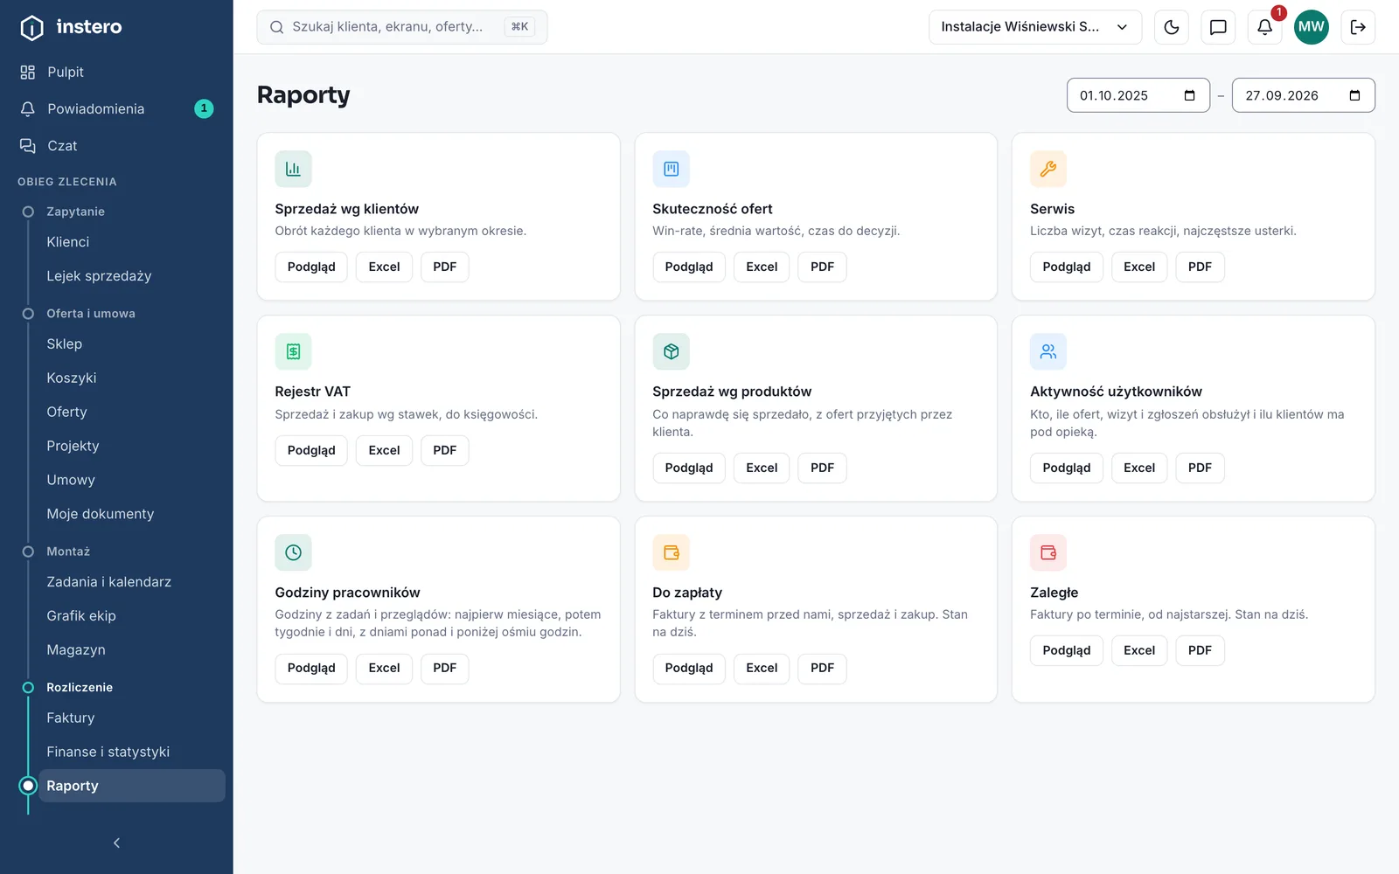The width and height of the screenshot is (1399, 874).
Task: Click the Do zapłaty wallet icon
Action: click(671, 552)
